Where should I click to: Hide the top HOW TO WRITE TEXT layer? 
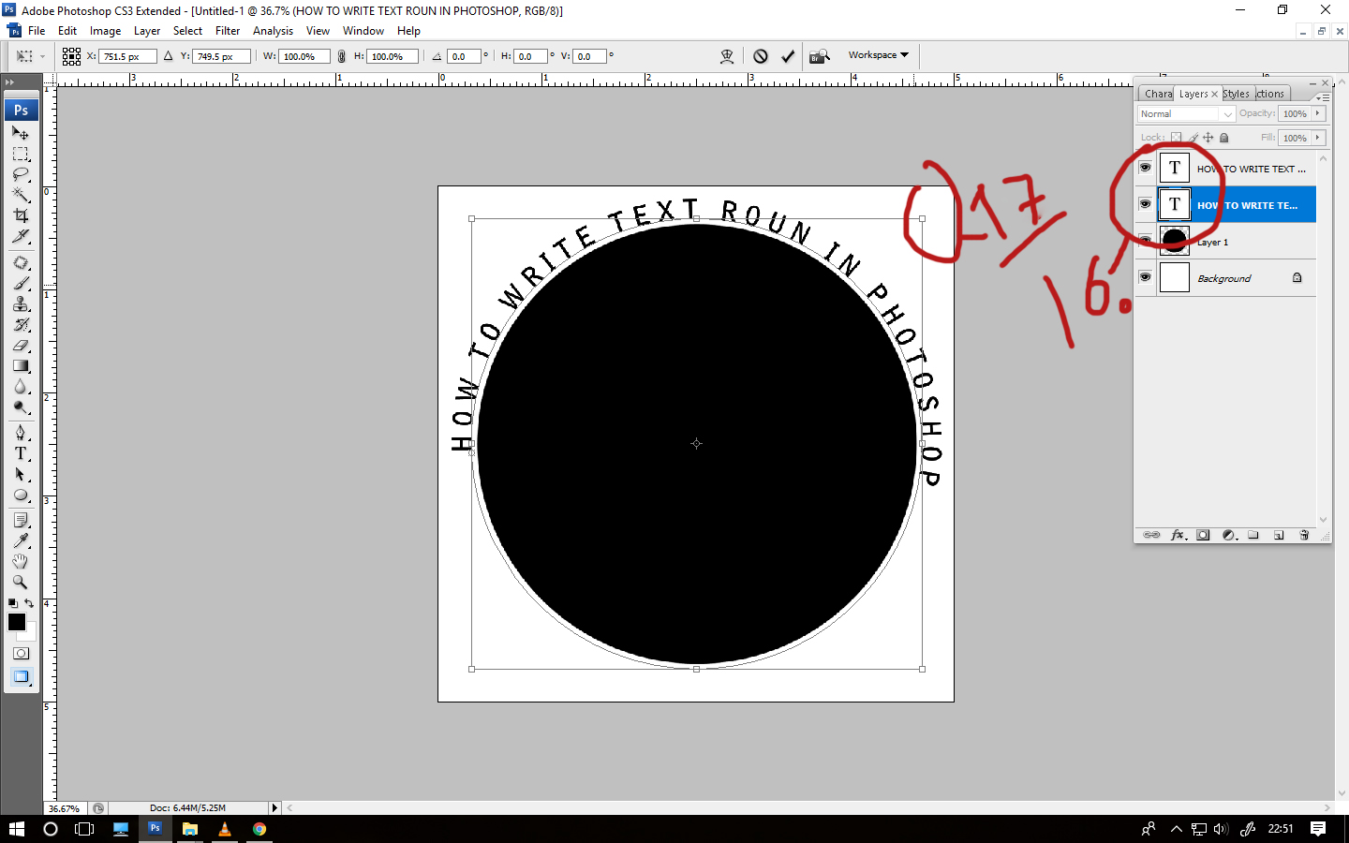pos(1145,168)
